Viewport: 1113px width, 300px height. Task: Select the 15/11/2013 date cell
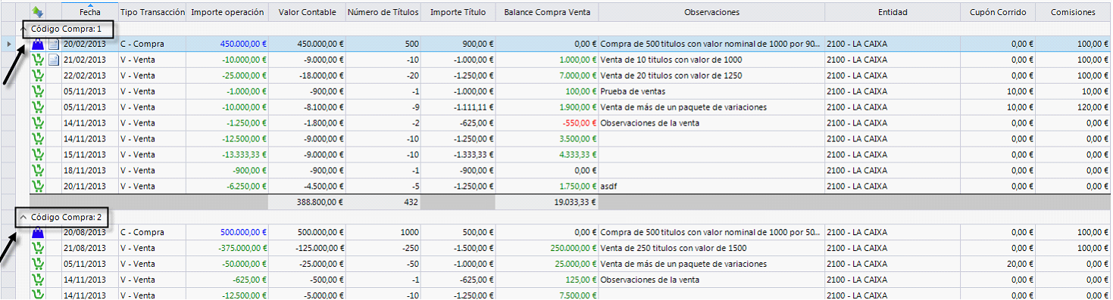click(x=89, y=155)
